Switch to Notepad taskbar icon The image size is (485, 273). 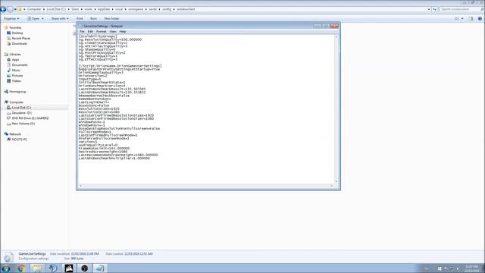point(99,268)
